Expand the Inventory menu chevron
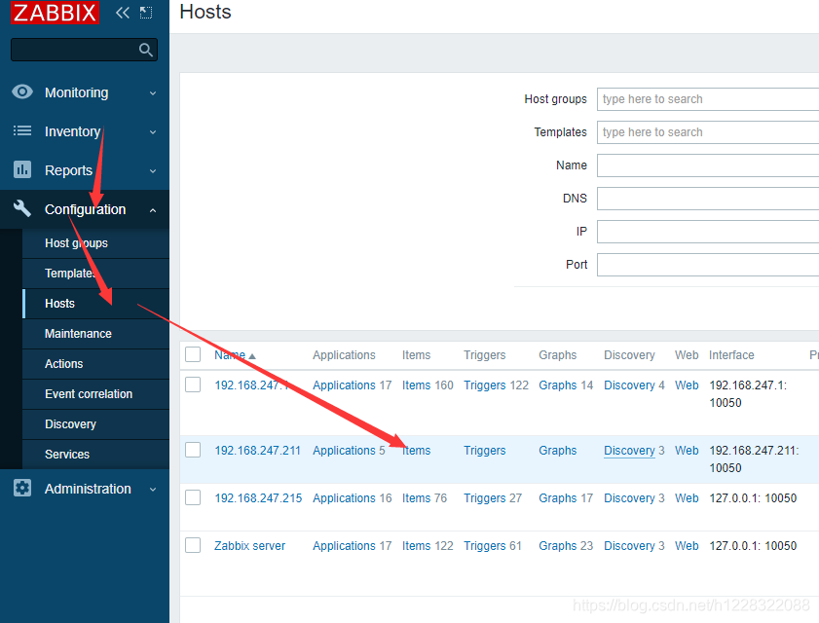Viewport: 819px width, 623px height. 153,132
